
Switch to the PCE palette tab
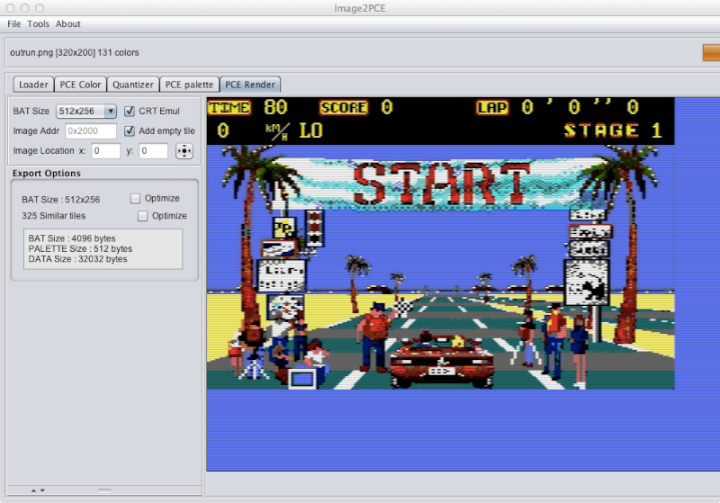(189, 85)
